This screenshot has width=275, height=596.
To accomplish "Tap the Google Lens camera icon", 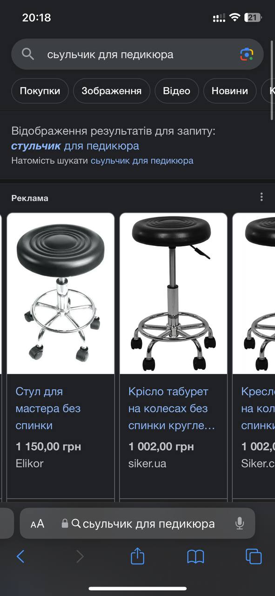I will (x=247, y=54).
